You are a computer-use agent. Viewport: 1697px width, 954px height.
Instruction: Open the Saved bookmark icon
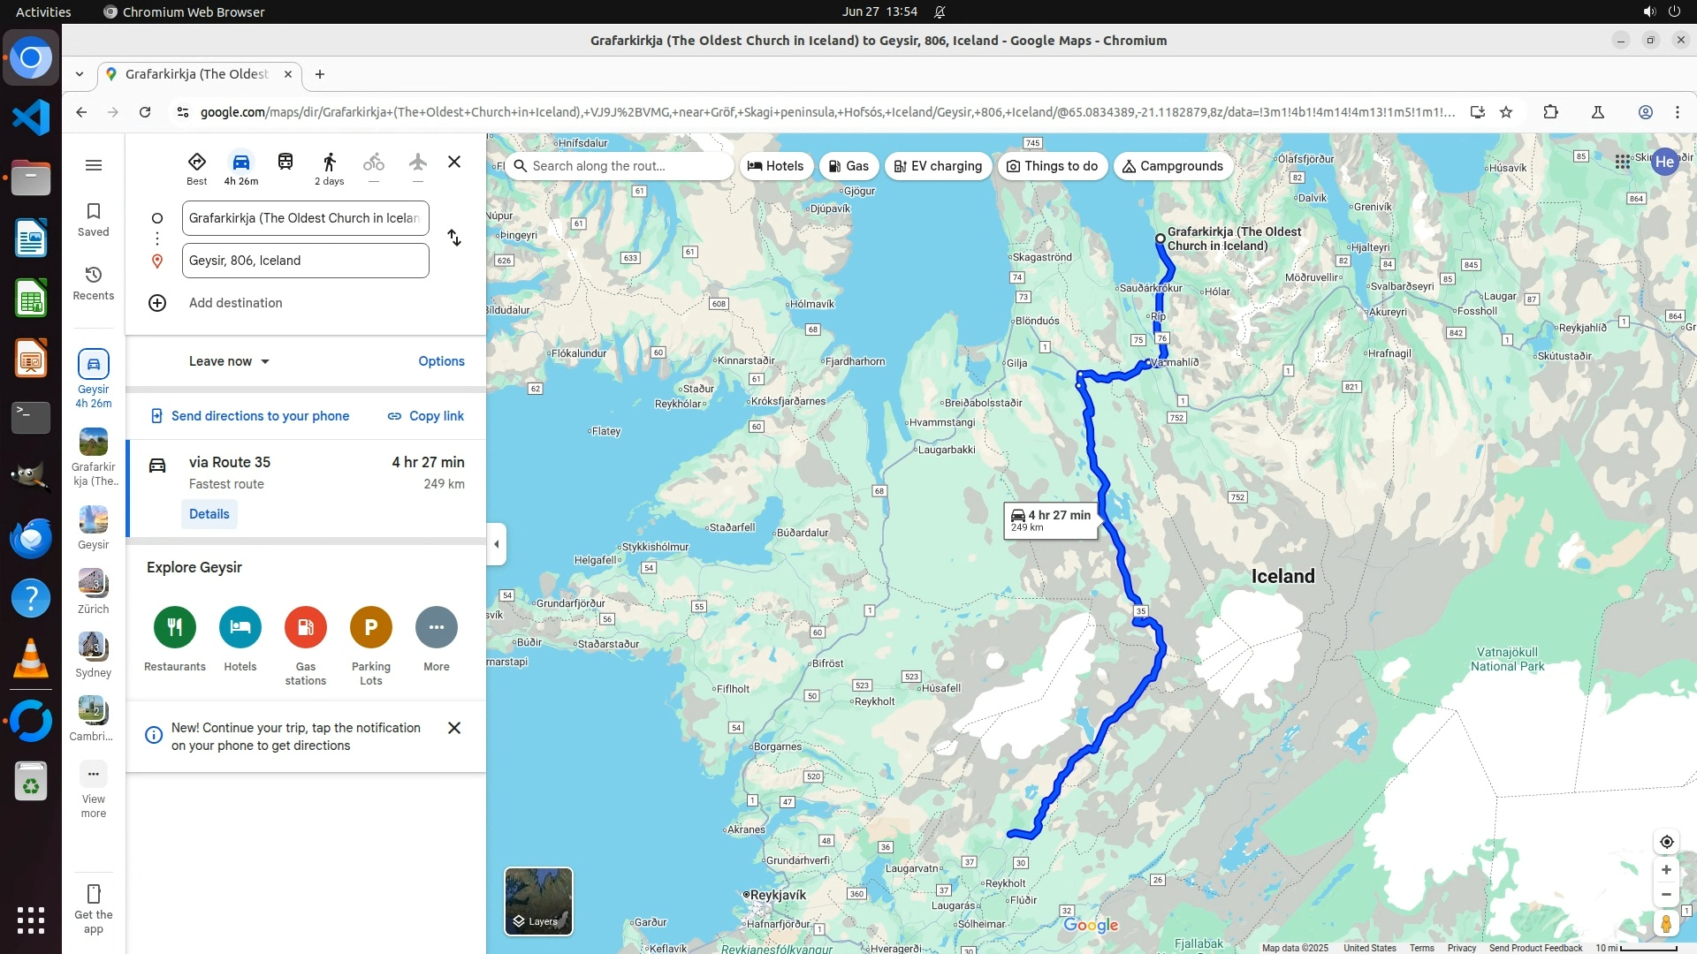tap(93, 219)
